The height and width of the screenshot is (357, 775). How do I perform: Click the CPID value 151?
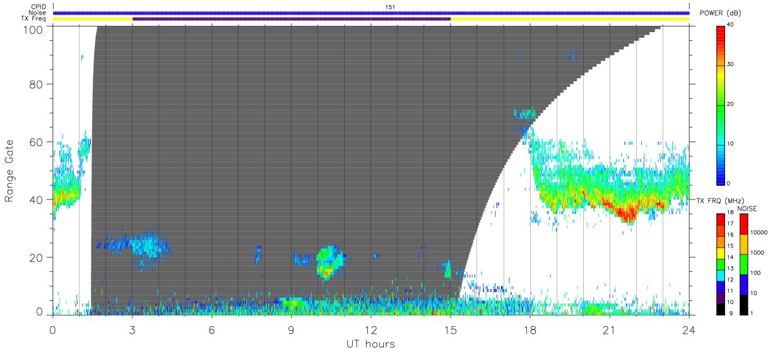[x=390, y=7]
